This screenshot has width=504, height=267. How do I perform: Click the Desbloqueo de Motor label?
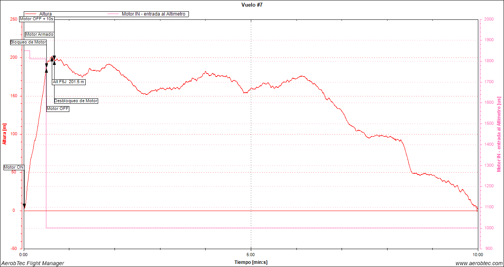pyautogui.click(x=76, y=101)
